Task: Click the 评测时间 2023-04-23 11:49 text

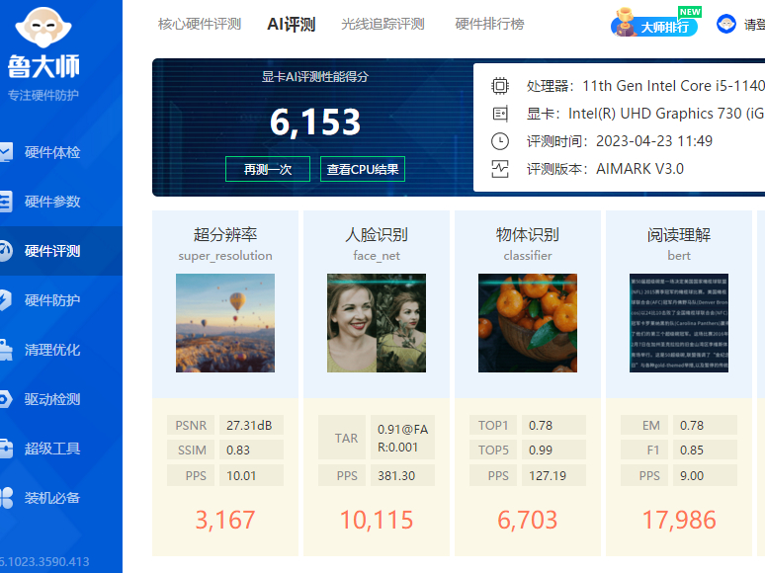Action: tap(620, 141)
